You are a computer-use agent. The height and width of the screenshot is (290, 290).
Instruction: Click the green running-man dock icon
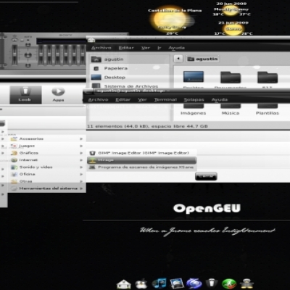click(229, 283)
